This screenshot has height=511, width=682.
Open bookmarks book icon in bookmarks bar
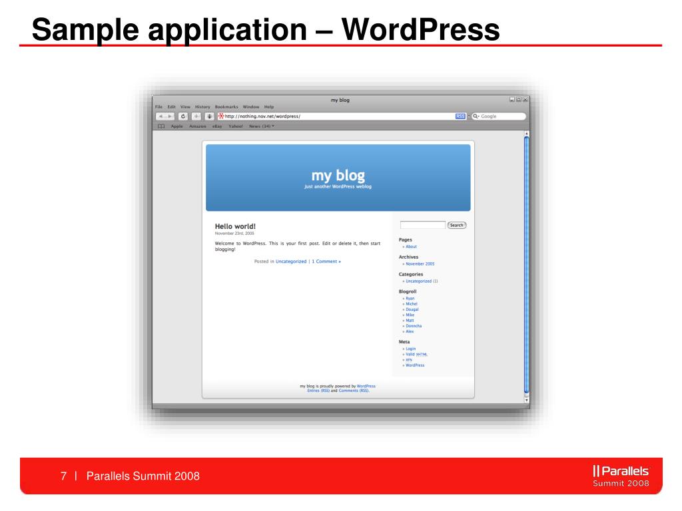pos(161,126)
